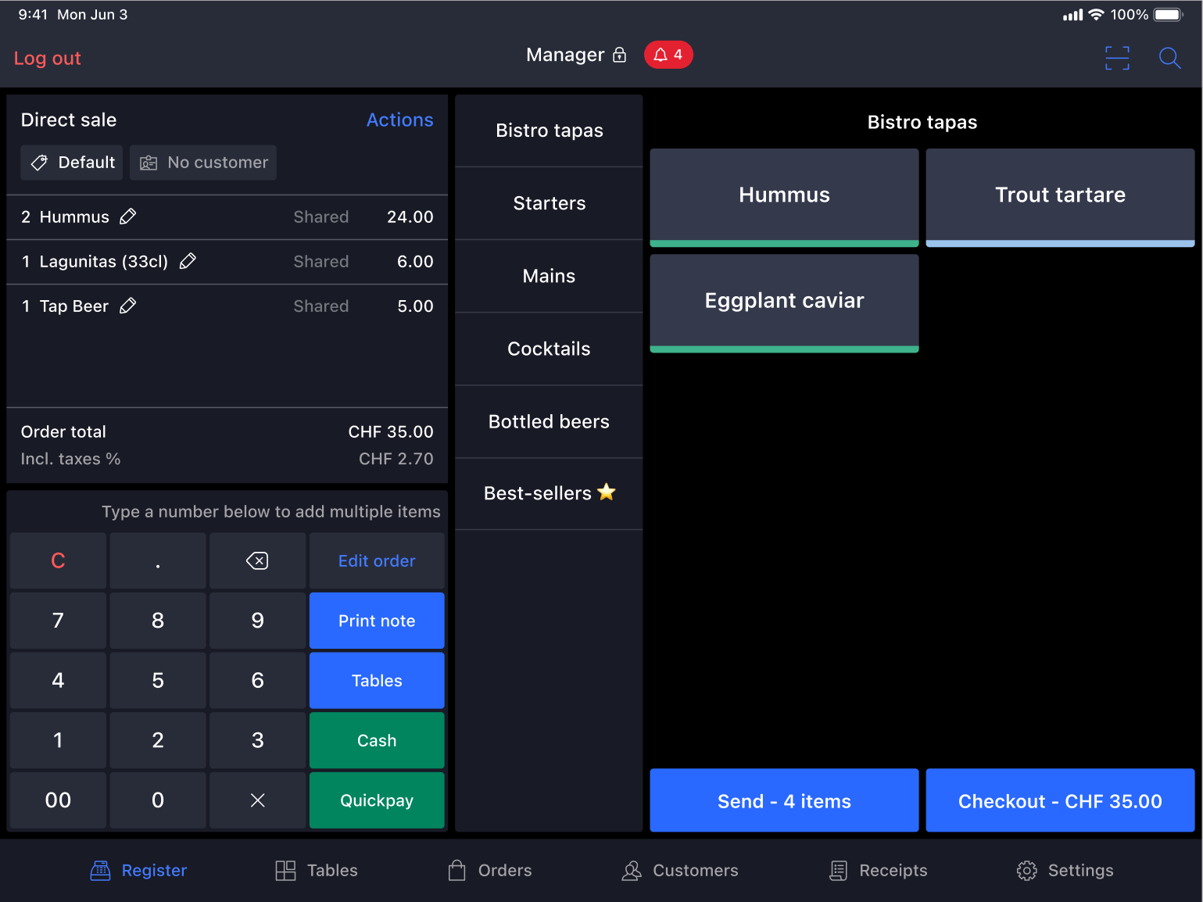Image resolution: width=1203 pixels, height=902 pixels.
Task: Open the notifications bell showing 4 alerts
Action: [x=668, y=55]
